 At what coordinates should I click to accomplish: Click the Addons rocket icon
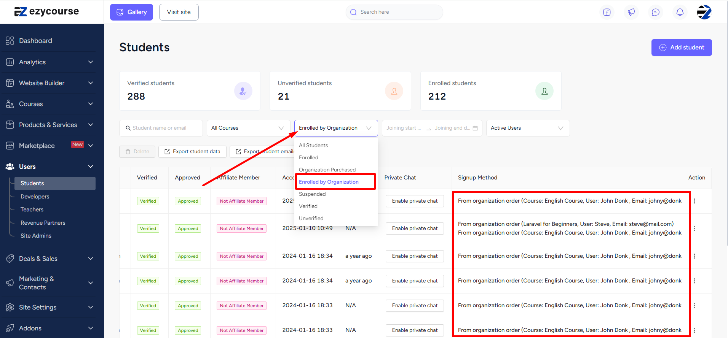pos(10,328)
